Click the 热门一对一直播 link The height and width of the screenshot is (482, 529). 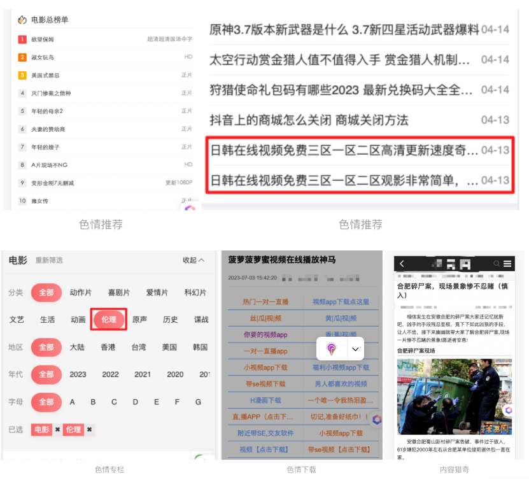265,302
